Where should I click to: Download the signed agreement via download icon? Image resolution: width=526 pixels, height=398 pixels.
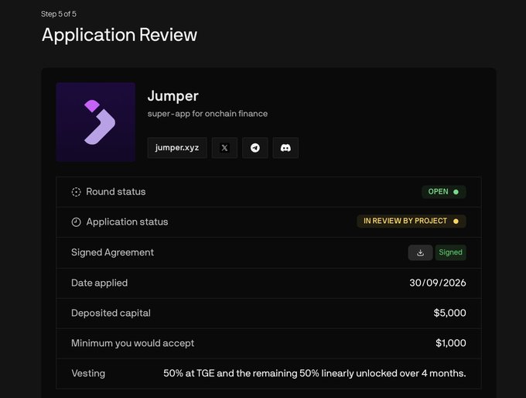click(x=420, y=252)
